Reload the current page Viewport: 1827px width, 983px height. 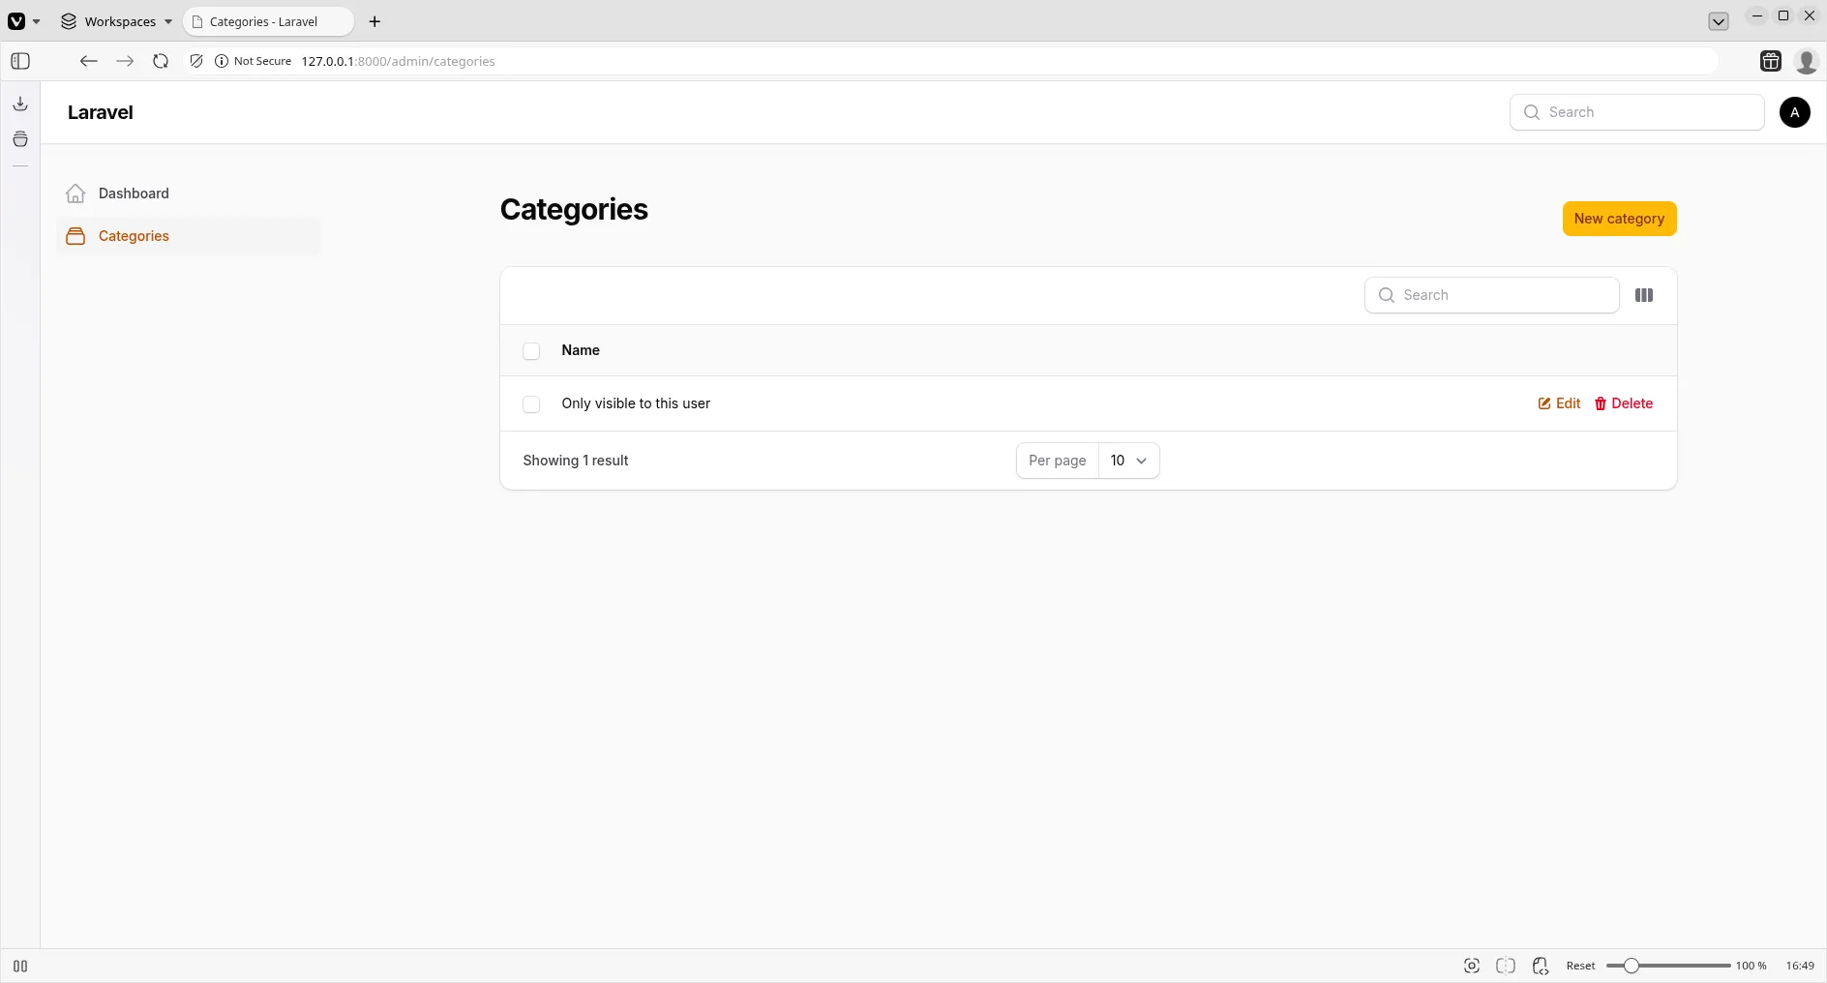point(161,61)
